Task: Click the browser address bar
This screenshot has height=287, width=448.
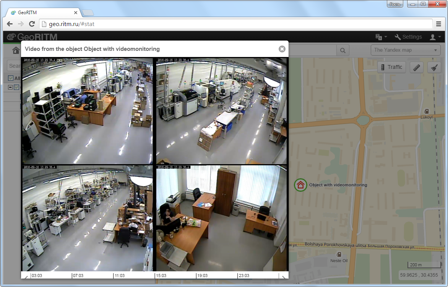Action: tap(236, 24)
